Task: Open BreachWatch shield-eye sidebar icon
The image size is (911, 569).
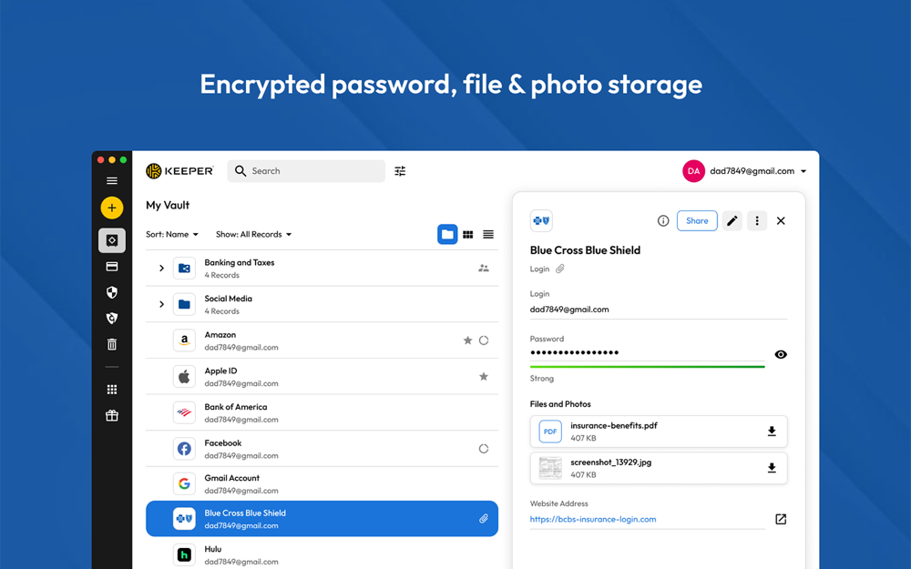Action: (x=112, y=318)
